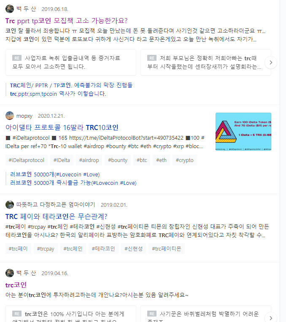This screenshot has height=322, width=286.
Task: Click the #iDeltaprotocol hashtag chip
Action: (x=27, y=160)
